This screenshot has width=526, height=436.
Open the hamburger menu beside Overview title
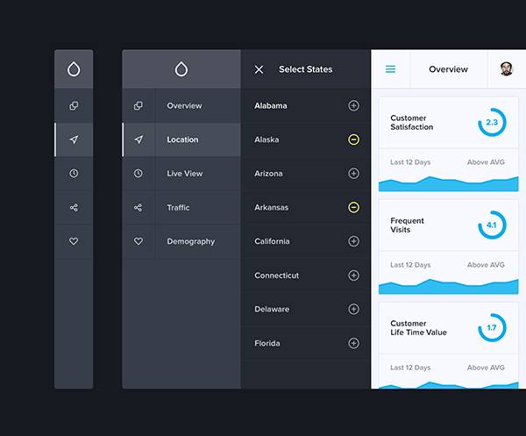pos(390,69)
